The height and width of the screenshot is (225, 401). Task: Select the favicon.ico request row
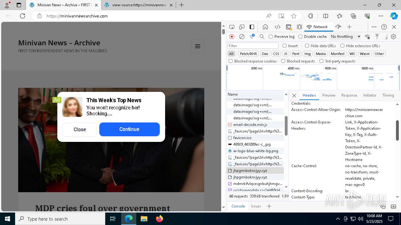tap(255, 138)
